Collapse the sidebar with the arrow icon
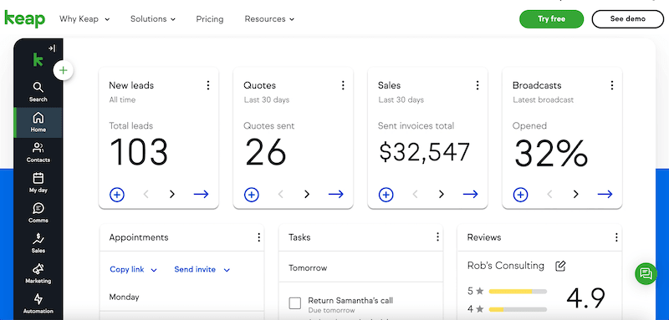Viewport: 669px width, 320px height. pos(52,48)
